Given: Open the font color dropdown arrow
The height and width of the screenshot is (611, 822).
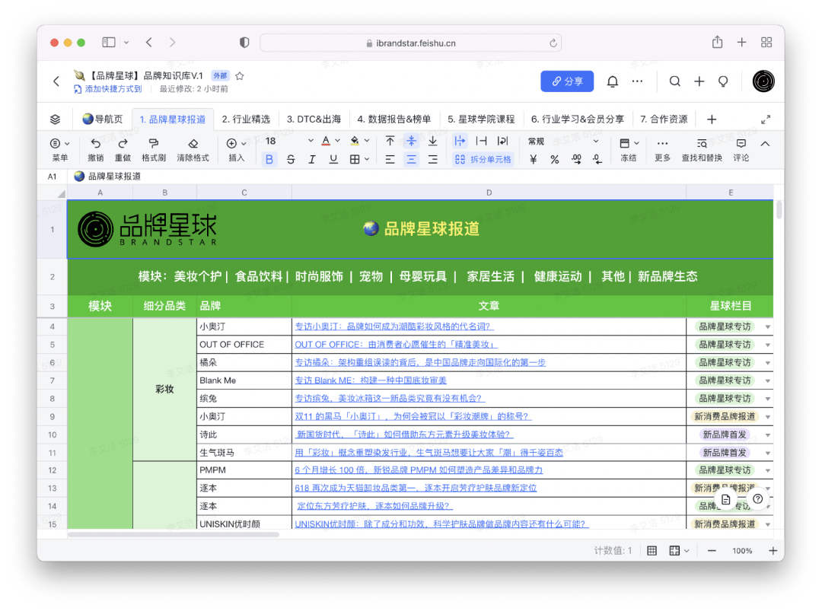Looking at the screenshot, I should tap(338, 141).
